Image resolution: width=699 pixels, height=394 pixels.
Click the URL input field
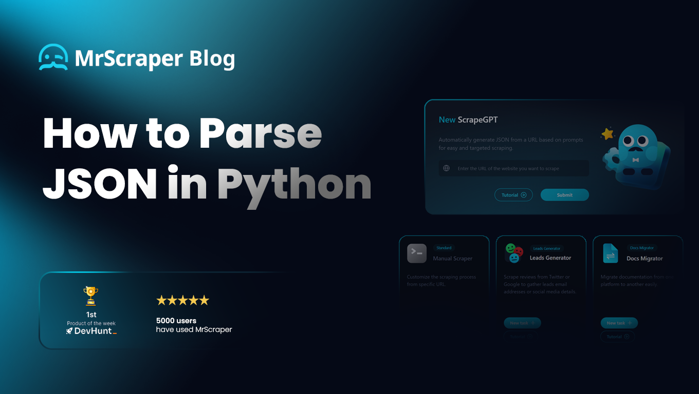513,168
